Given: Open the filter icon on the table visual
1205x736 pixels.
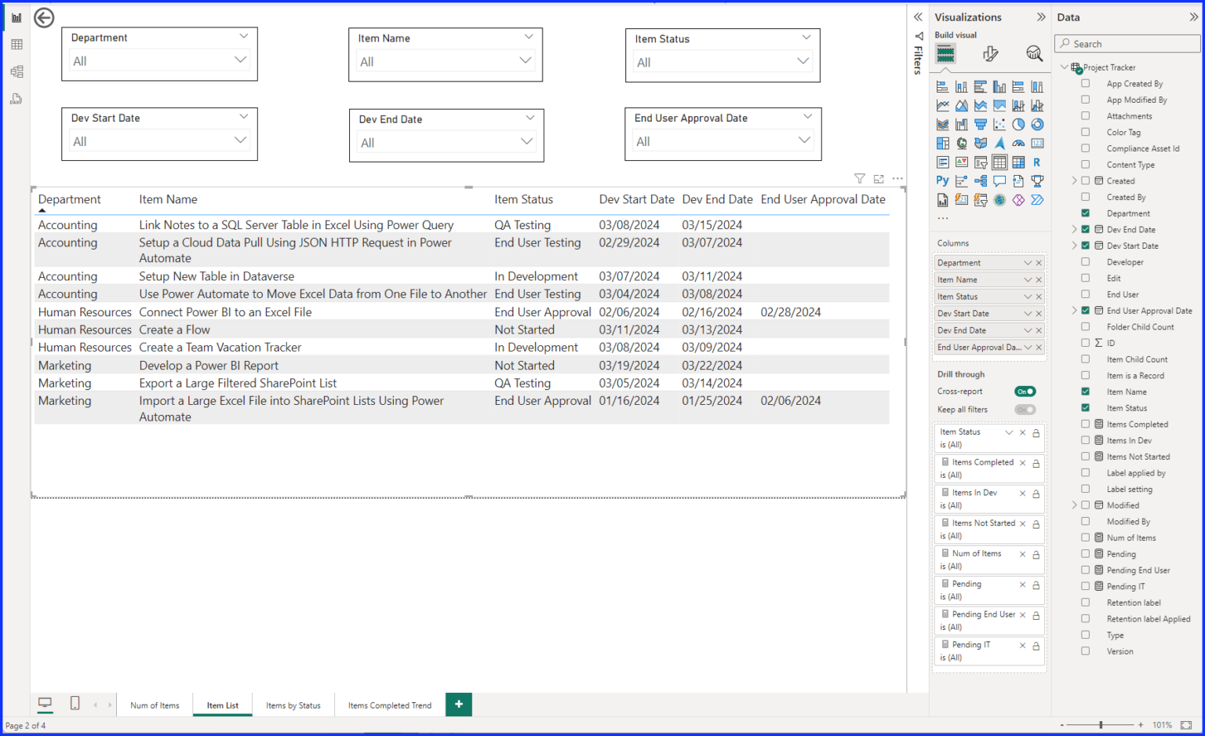Looking at the screenshot, I should click(860, 179).
